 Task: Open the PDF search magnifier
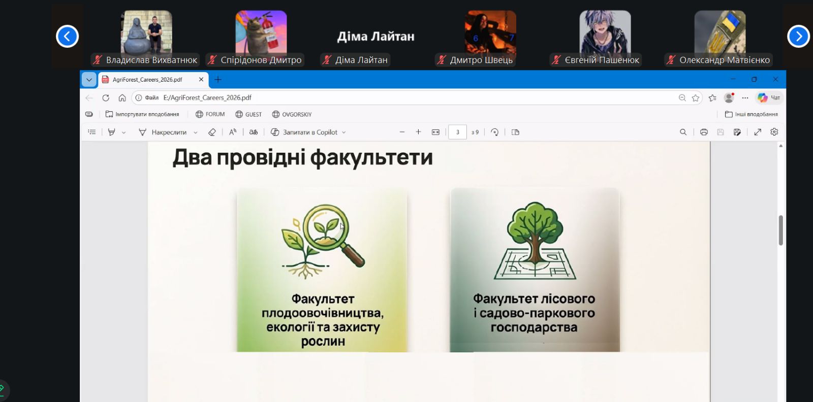pos(683,132)
